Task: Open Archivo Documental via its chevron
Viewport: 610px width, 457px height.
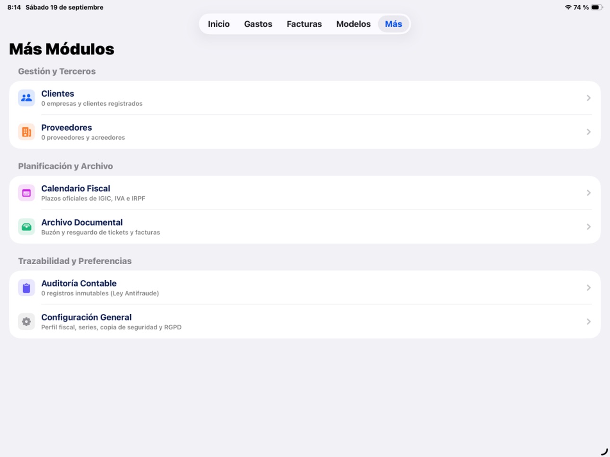Action: (589, 227)
